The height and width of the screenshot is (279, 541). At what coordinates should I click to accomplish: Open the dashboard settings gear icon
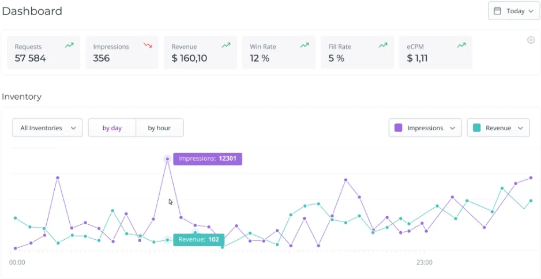[531, 40]
